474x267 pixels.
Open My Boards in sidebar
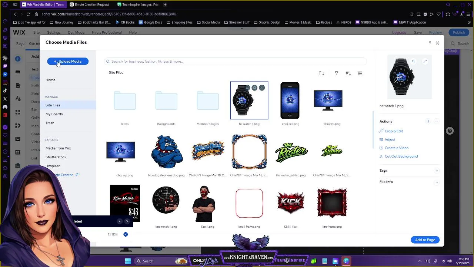(x=54, y=114)
